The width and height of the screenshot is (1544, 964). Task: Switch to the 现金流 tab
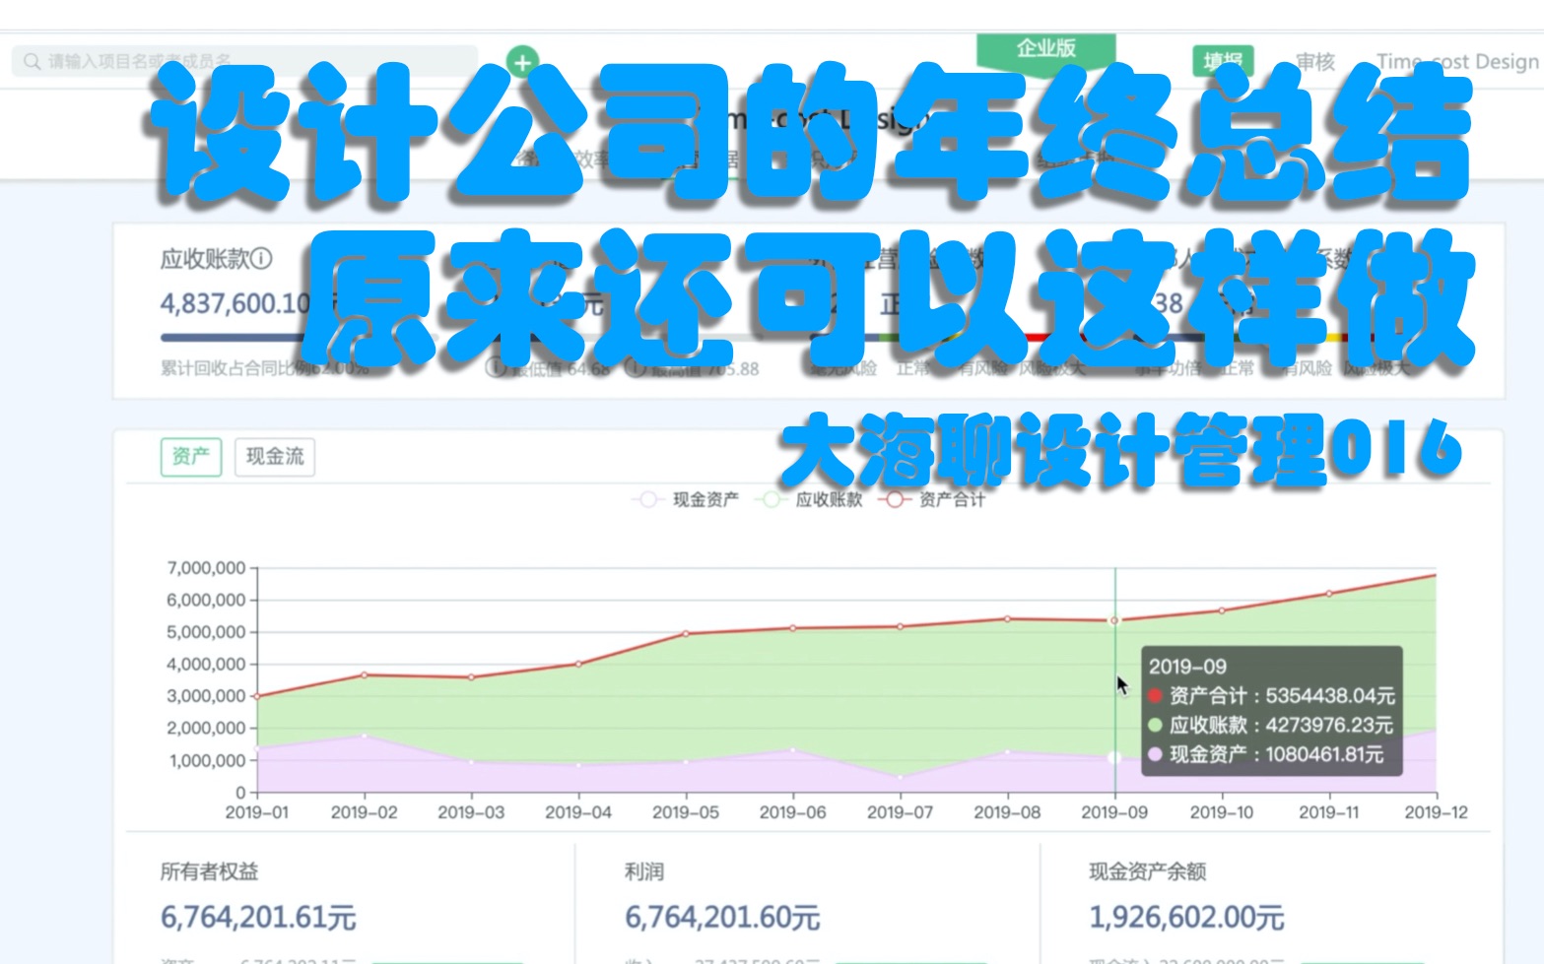coord(275,457)
